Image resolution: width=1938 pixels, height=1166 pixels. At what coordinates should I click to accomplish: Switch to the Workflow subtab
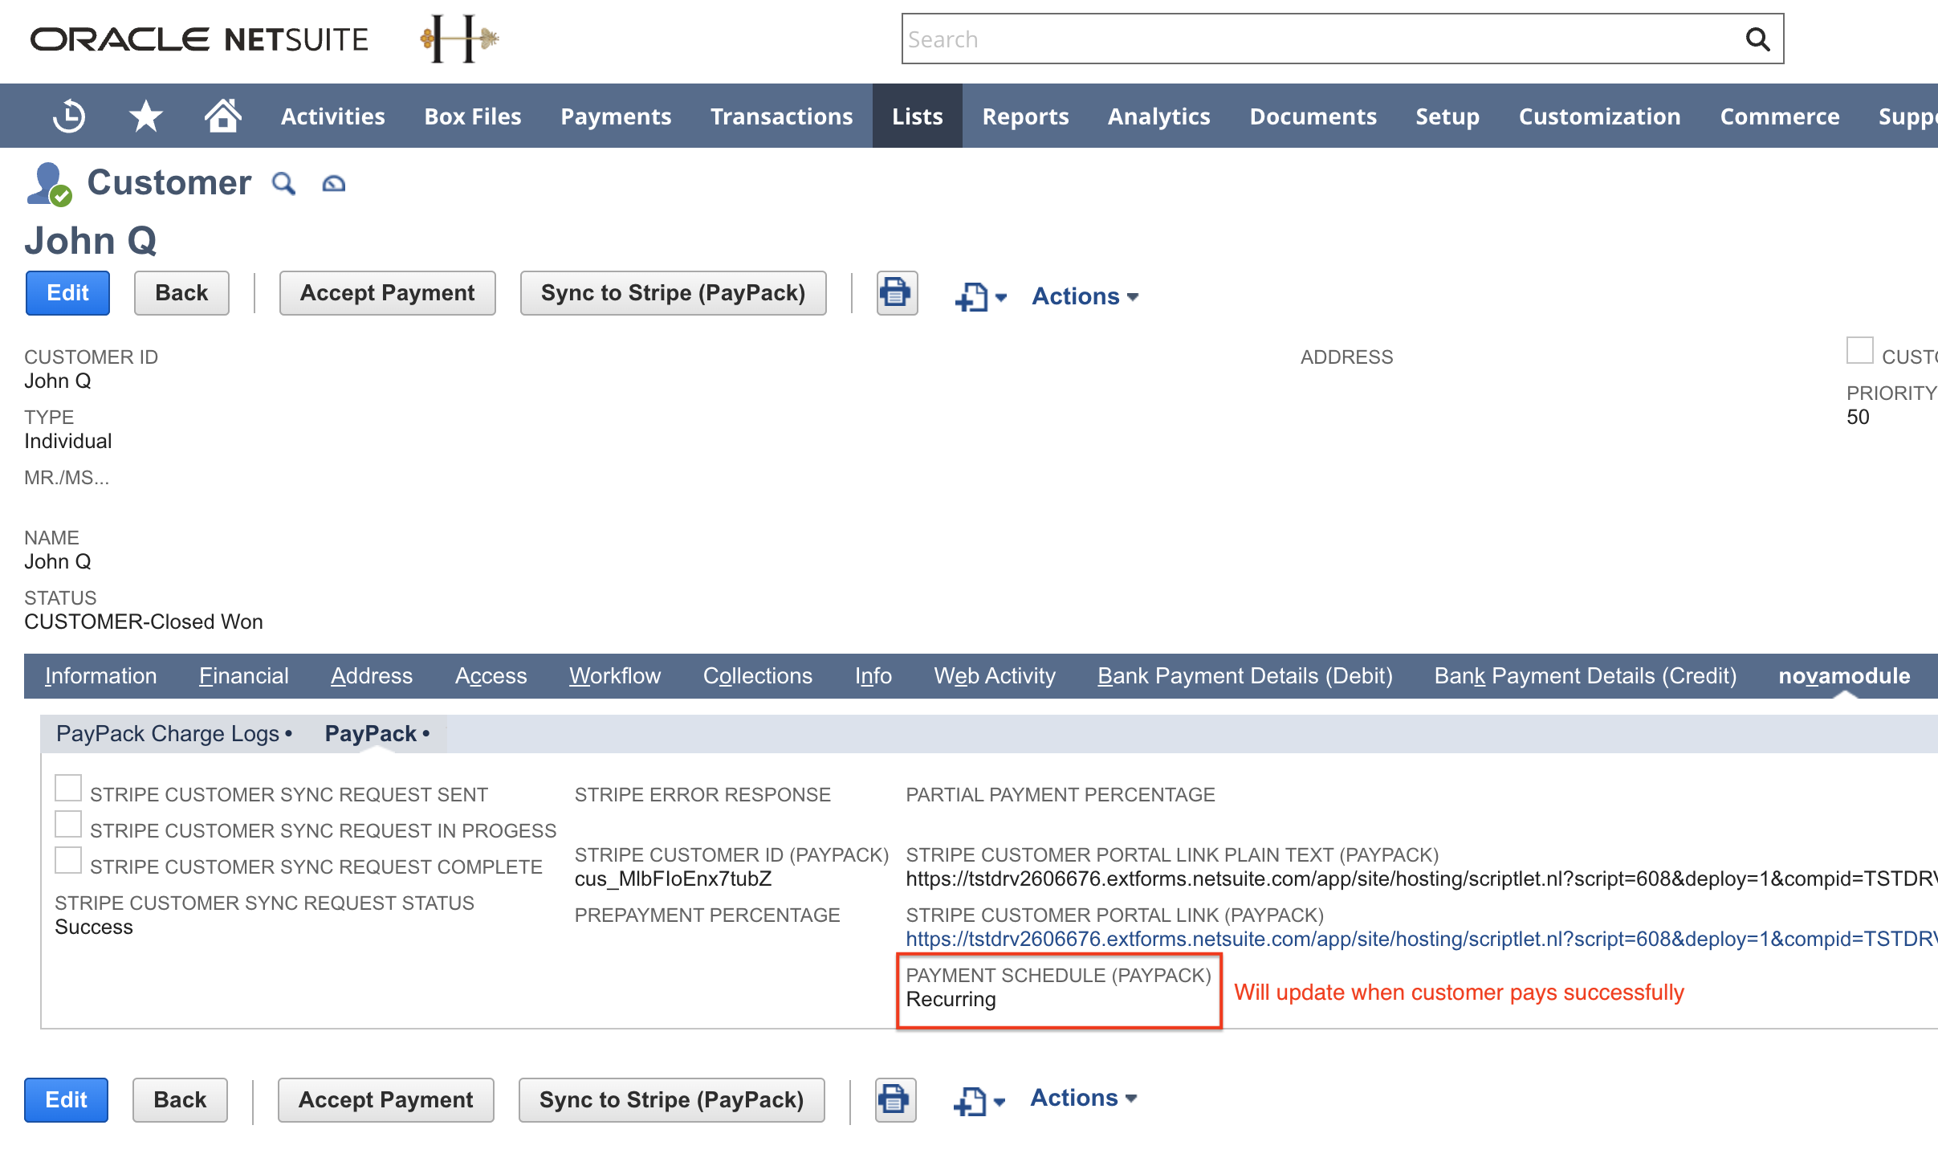tap(614, 676)
